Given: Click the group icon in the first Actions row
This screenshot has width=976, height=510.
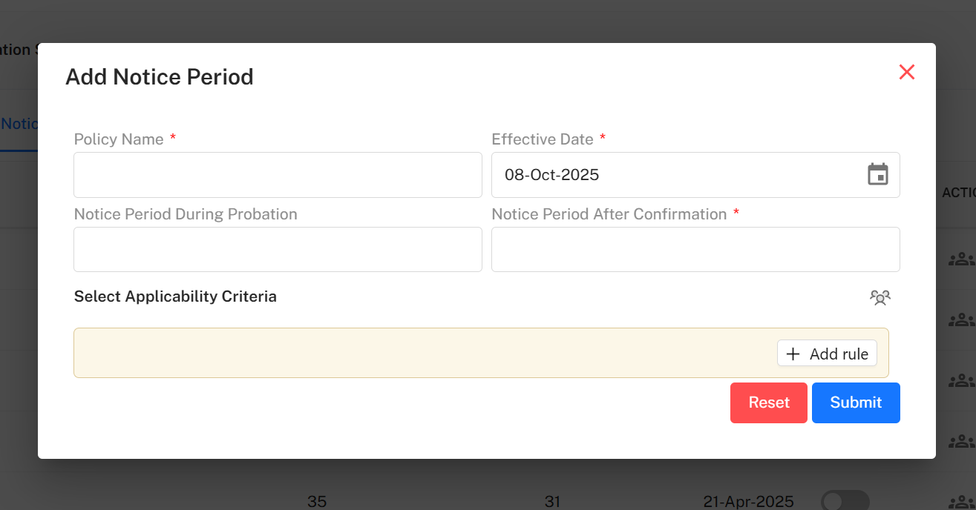Looking at the screenshot, I should pos(961,257).
